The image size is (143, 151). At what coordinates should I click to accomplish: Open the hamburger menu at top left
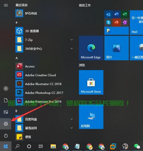(x=6, y=5)
